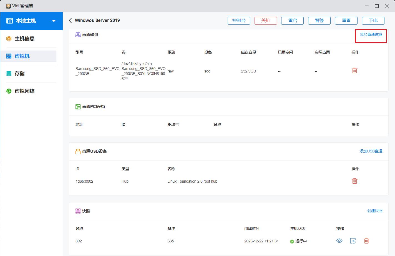Close the VM 管理器 window
395x256 pixels.
click(387, 6)
